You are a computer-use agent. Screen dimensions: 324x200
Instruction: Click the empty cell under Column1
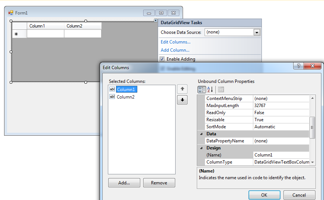45,34
